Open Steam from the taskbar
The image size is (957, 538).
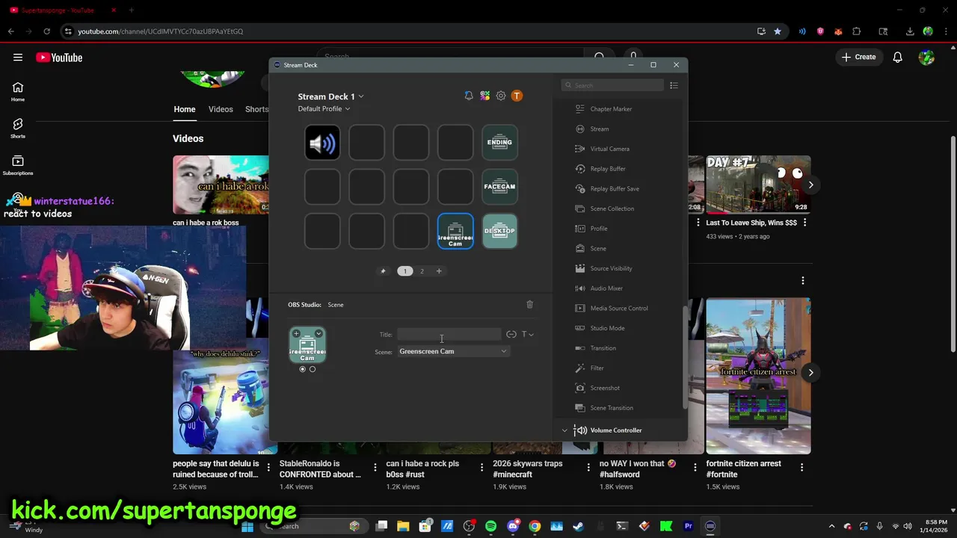(579, 526)
